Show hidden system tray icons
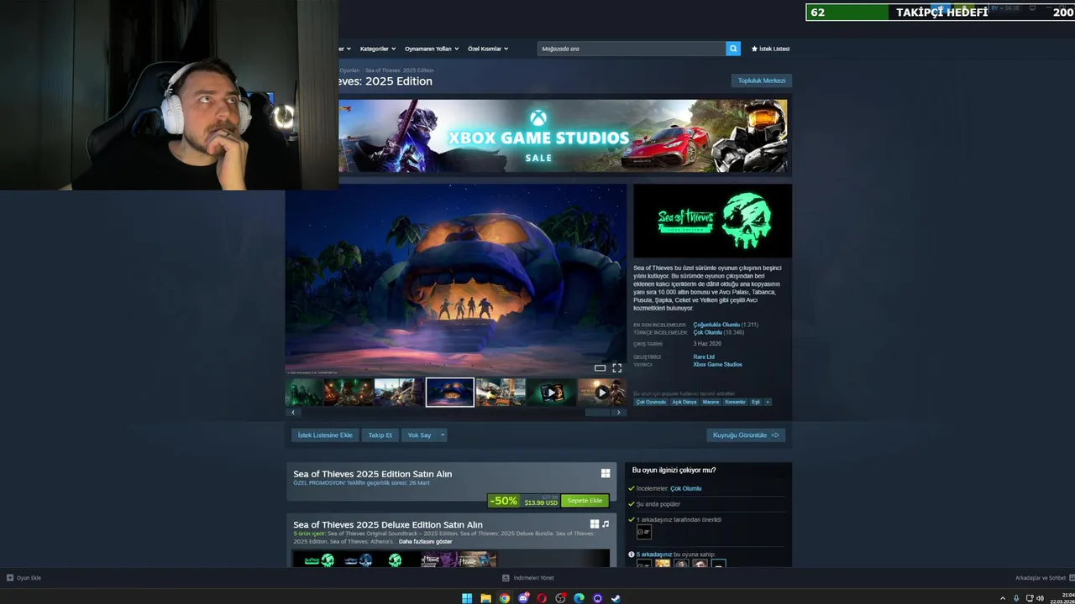Image resolution: width=1075 pixels, height=604 pixels. pos(1002,598)
